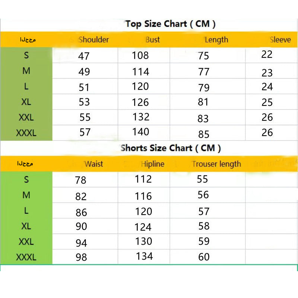
Task: Select trouser length value 60
Action: (x=204, y=257)
